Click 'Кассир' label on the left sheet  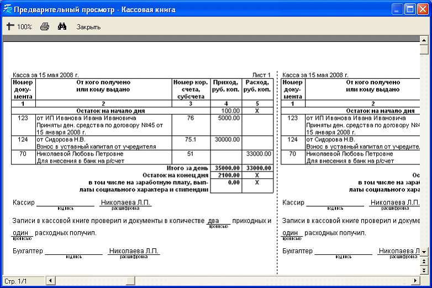[x=24, y=202]
